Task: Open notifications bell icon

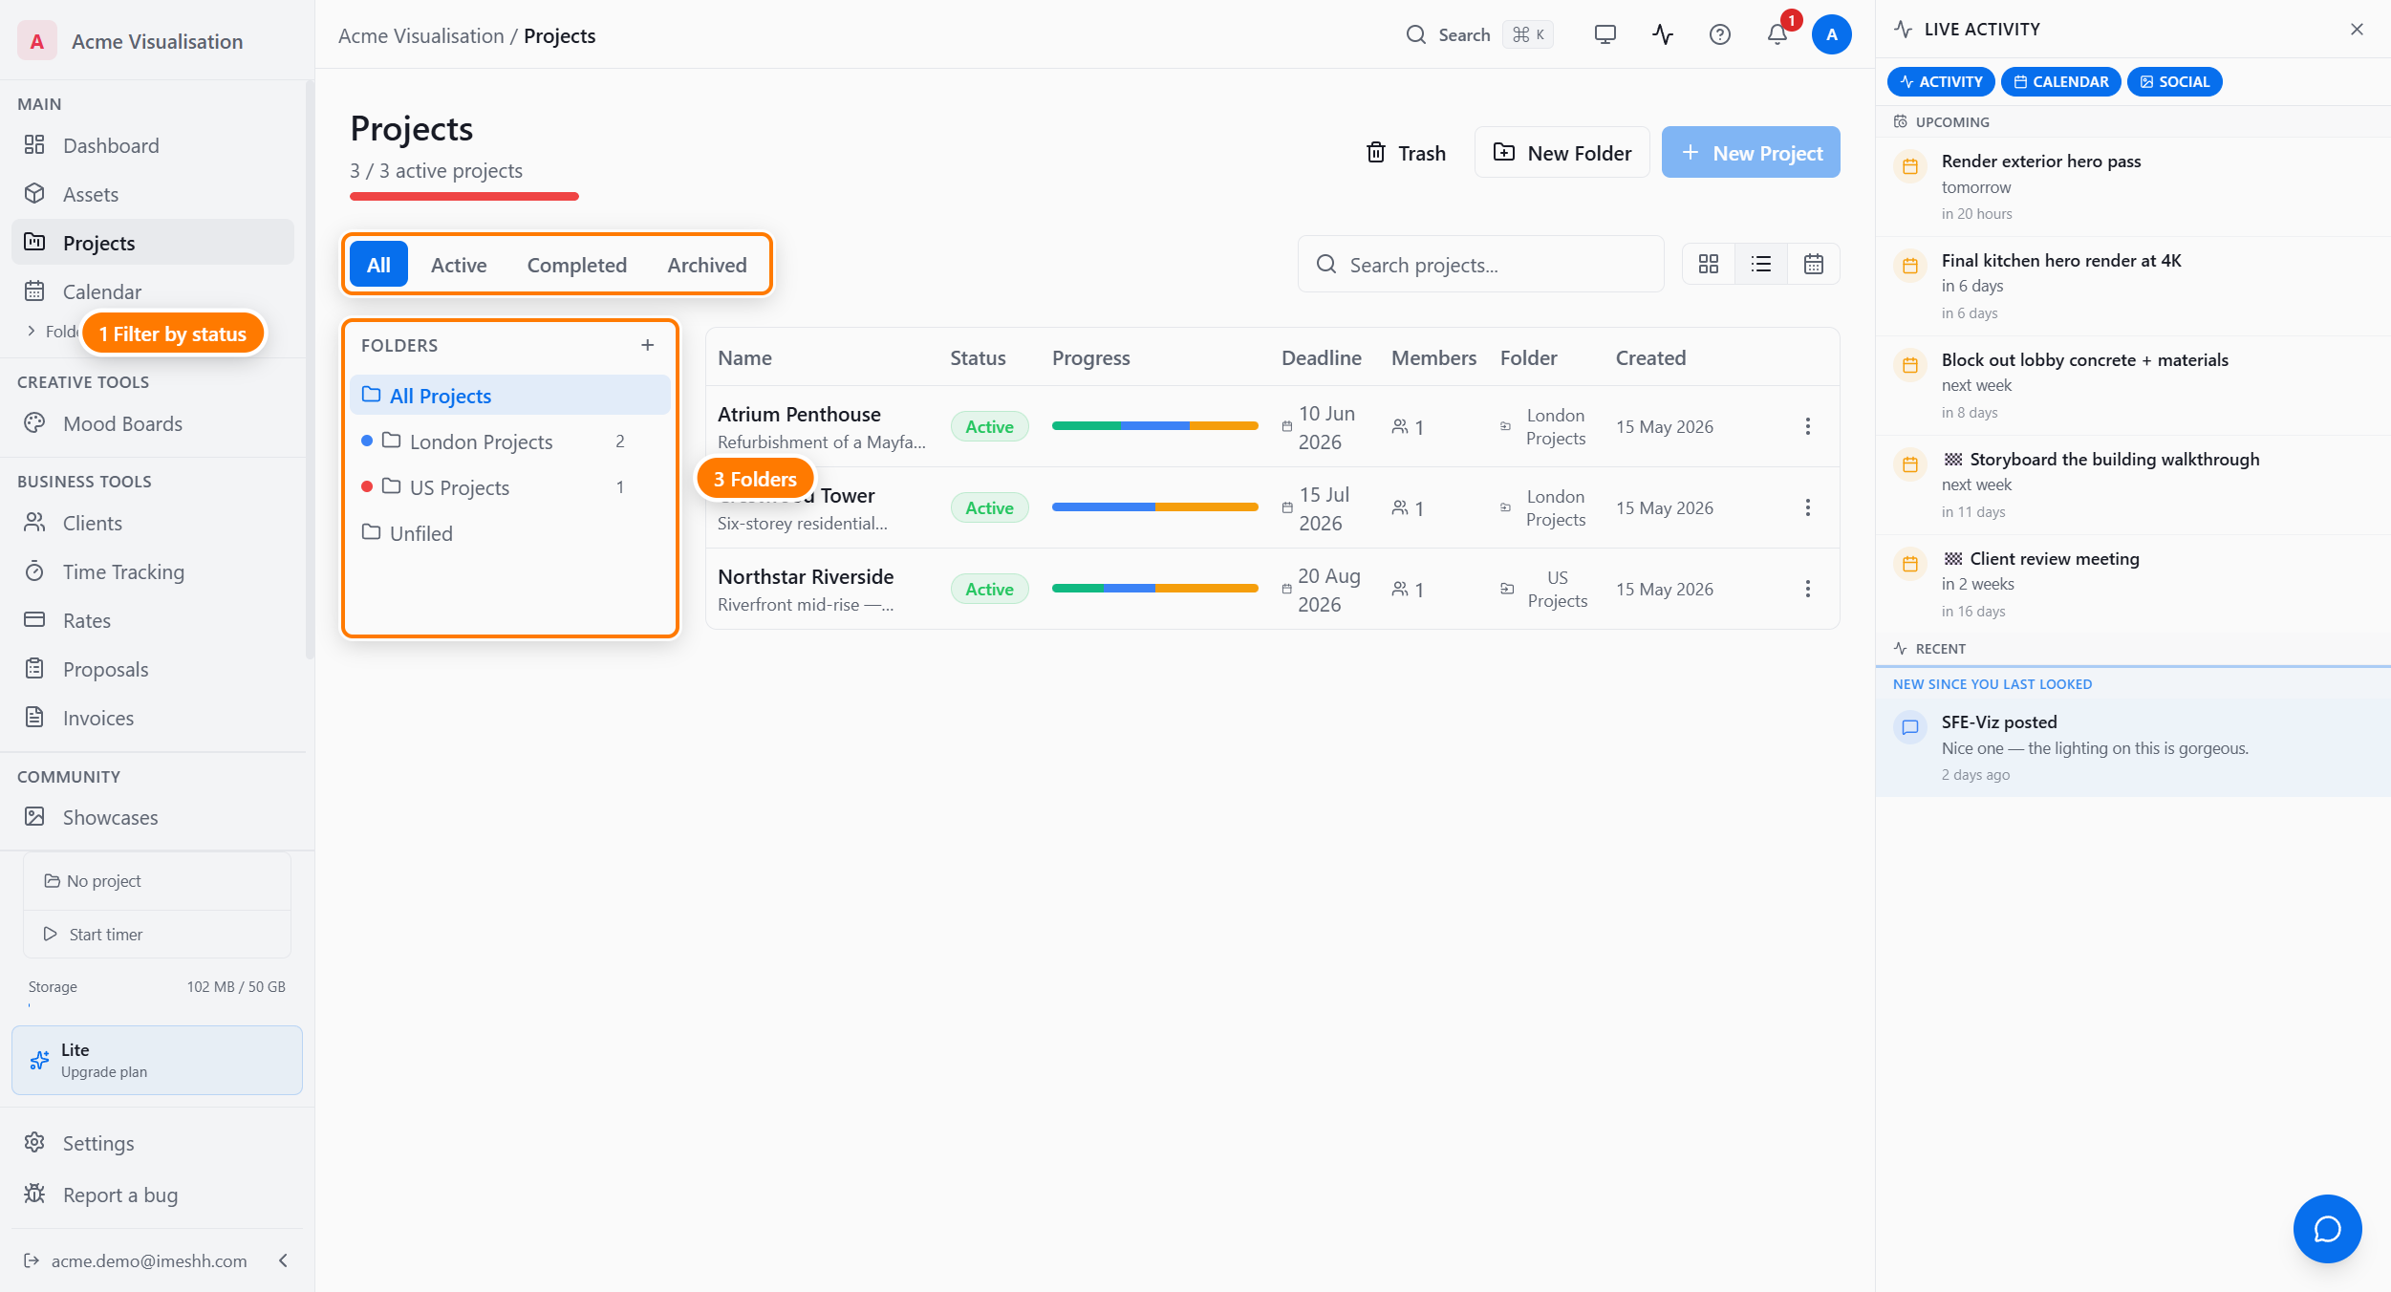Action: 1777,35
